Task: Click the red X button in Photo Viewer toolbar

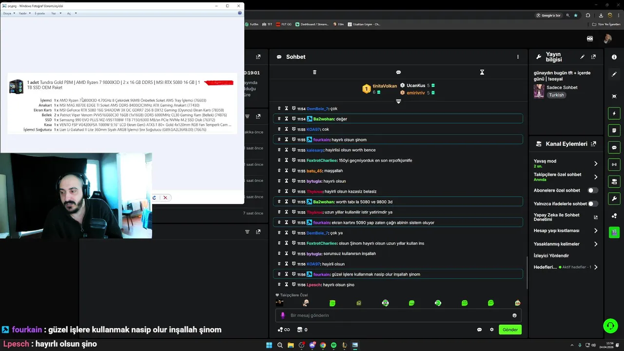Action: tap(165, 197)
